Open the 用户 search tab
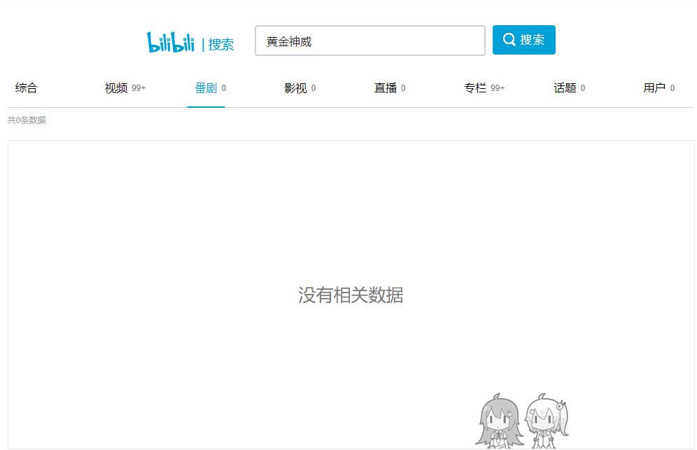Viewport: 697px width, 450px height. [654, 87]
